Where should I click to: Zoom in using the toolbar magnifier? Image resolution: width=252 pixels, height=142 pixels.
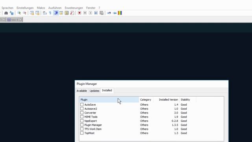19,13
